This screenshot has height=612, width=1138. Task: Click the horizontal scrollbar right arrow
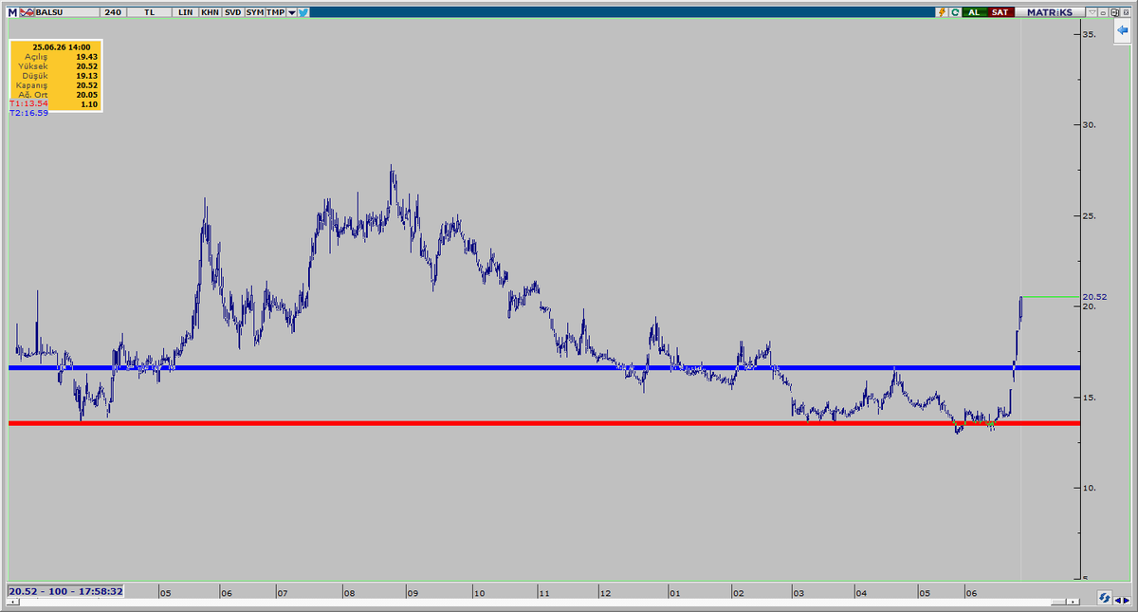coord(1072,602)
